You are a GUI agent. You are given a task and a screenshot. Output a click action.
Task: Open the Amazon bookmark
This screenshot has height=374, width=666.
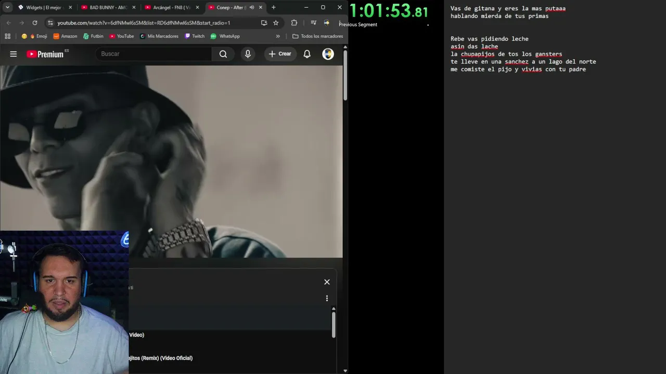click(x=65, y=36)
